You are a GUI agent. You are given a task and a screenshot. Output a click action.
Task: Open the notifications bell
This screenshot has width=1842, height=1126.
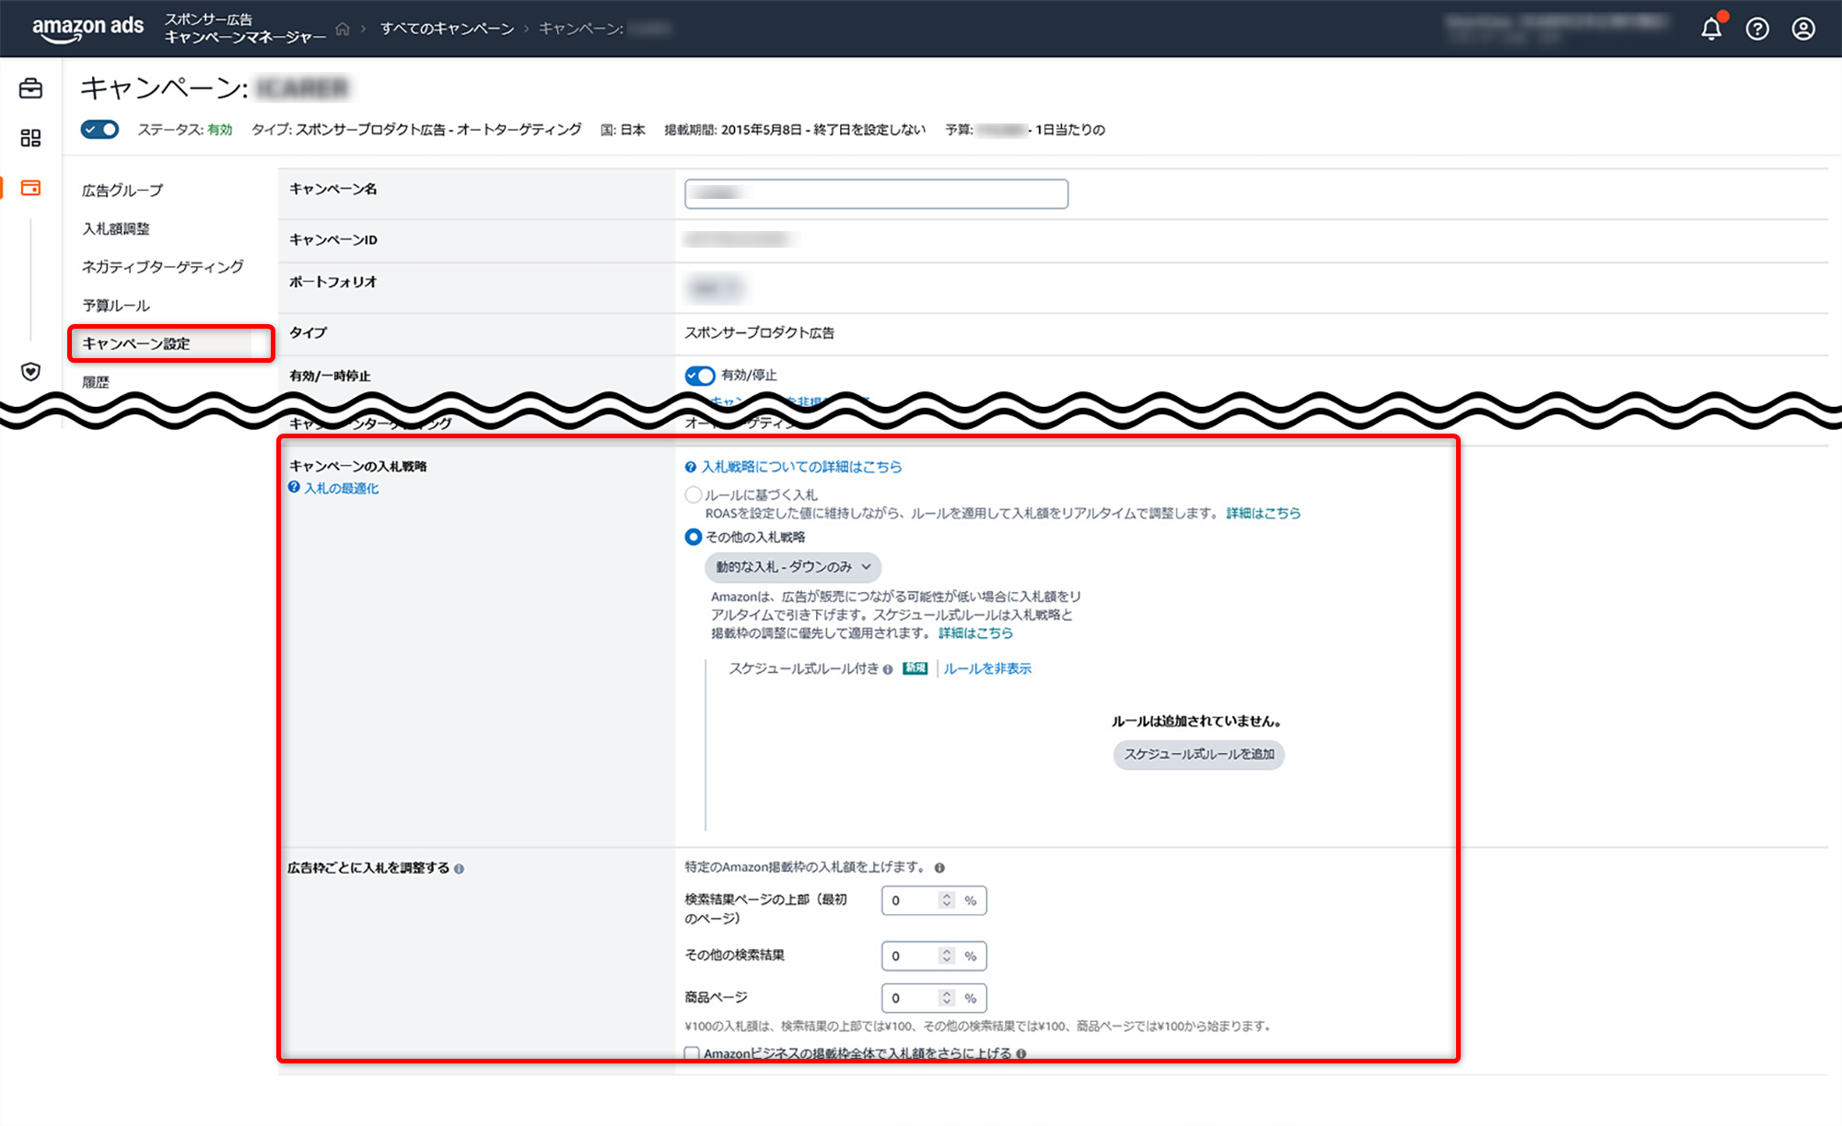(1711, 29)
